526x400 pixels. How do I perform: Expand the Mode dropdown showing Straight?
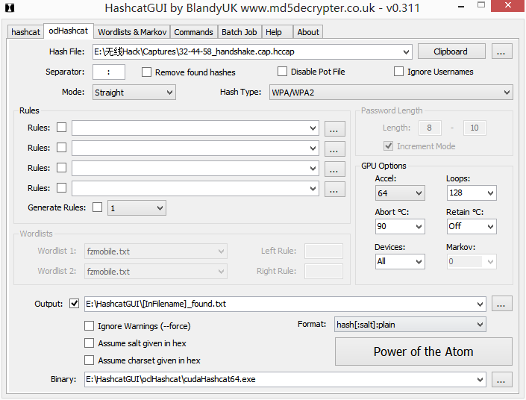[134, 93]
